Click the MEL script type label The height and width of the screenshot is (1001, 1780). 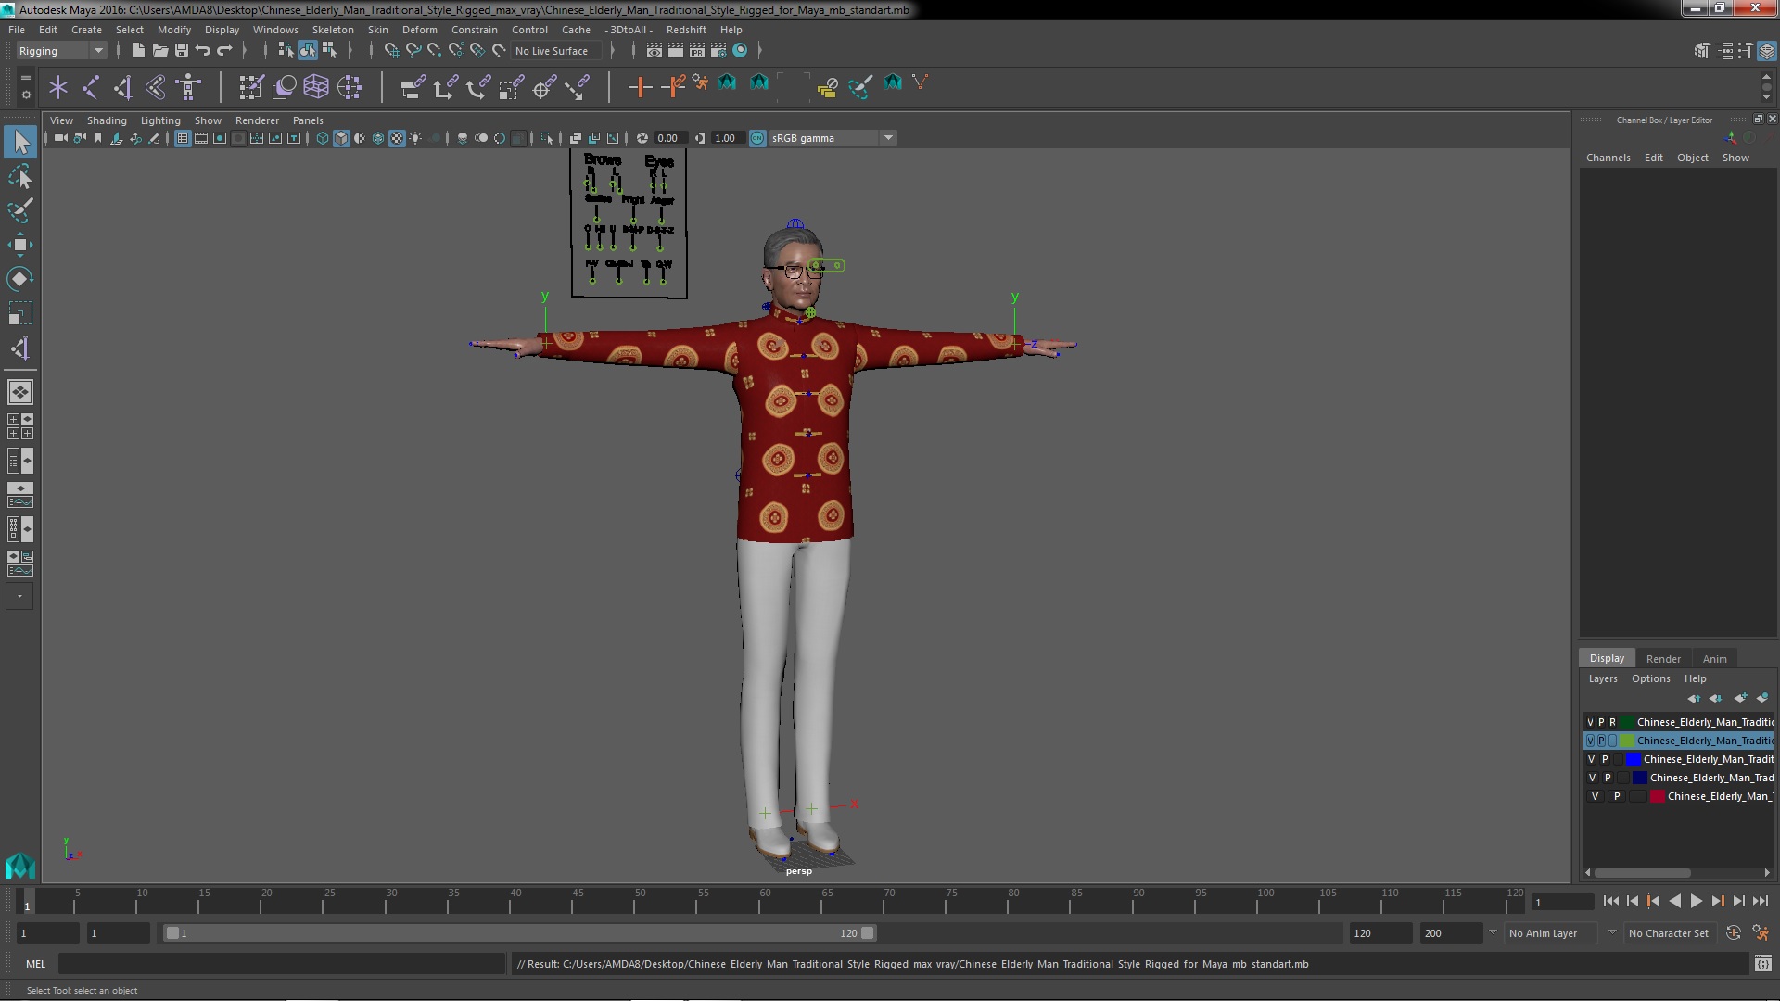pos(35,964)
